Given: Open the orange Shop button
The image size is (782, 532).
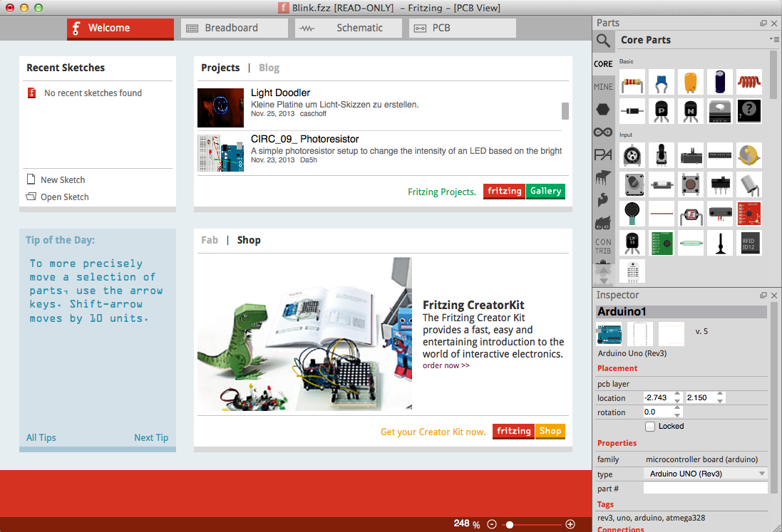Looking at the screenshot, I should tap(550, 432).
